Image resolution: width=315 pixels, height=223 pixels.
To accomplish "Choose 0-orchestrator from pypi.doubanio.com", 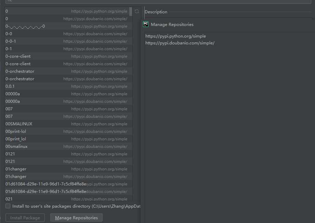I will (68, 79).
